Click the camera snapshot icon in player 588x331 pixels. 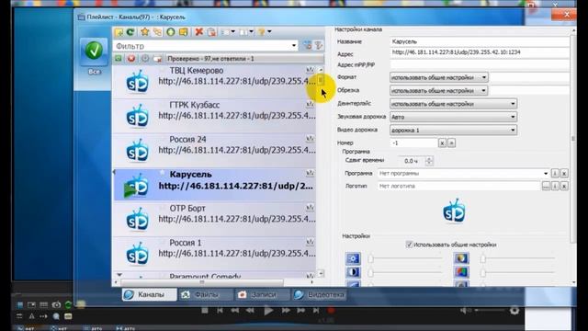coord(56,304)
